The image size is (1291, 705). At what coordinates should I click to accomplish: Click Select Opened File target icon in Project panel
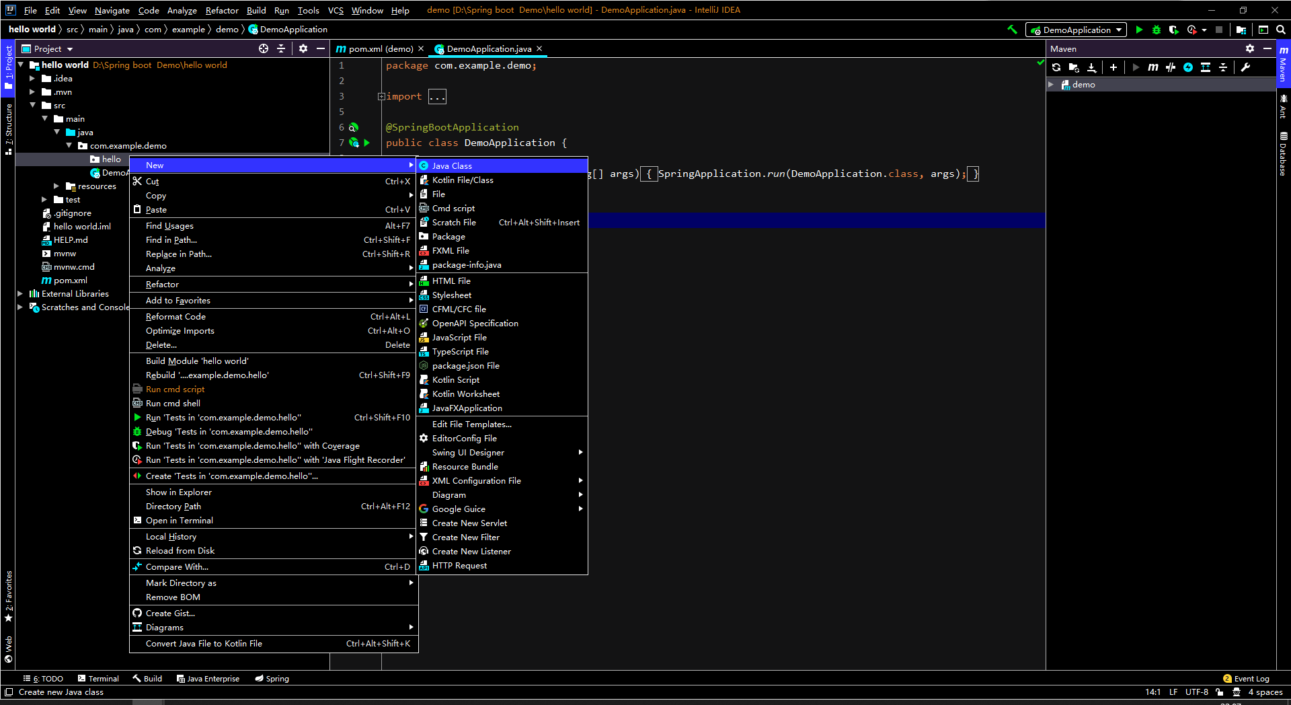[x=264, y=48]
